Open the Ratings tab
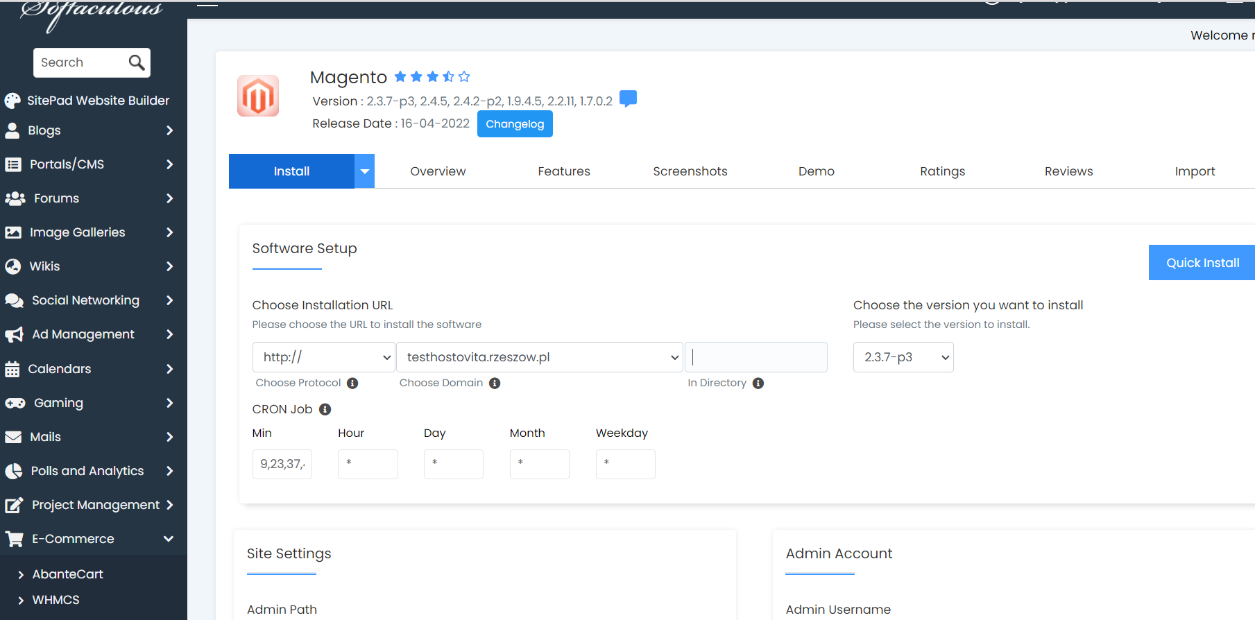 pyautogui.click(x=943, y=171)
